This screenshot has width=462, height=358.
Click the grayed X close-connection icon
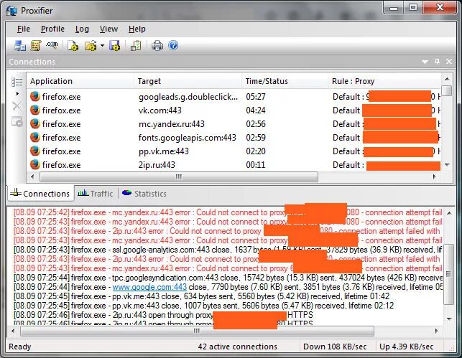pos(17,106)
